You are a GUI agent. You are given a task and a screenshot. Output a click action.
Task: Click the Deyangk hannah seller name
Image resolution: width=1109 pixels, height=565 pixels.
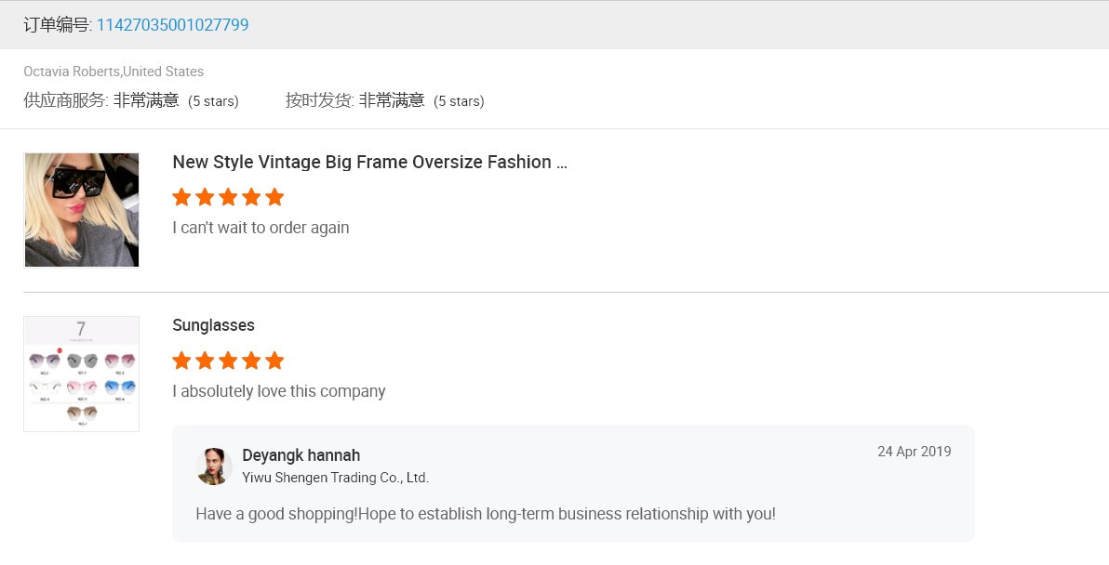tap(301, 455)
